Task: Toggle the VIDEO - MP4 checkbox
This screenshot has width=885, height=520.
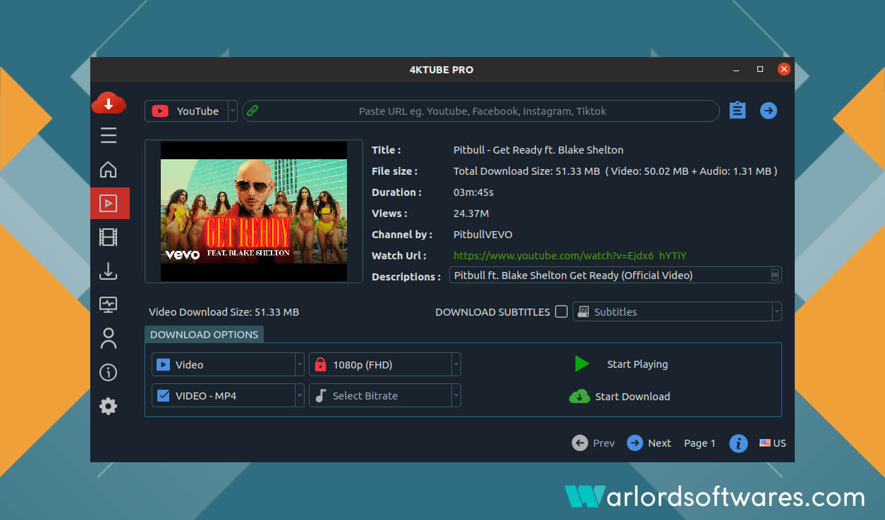Action: 163,395
